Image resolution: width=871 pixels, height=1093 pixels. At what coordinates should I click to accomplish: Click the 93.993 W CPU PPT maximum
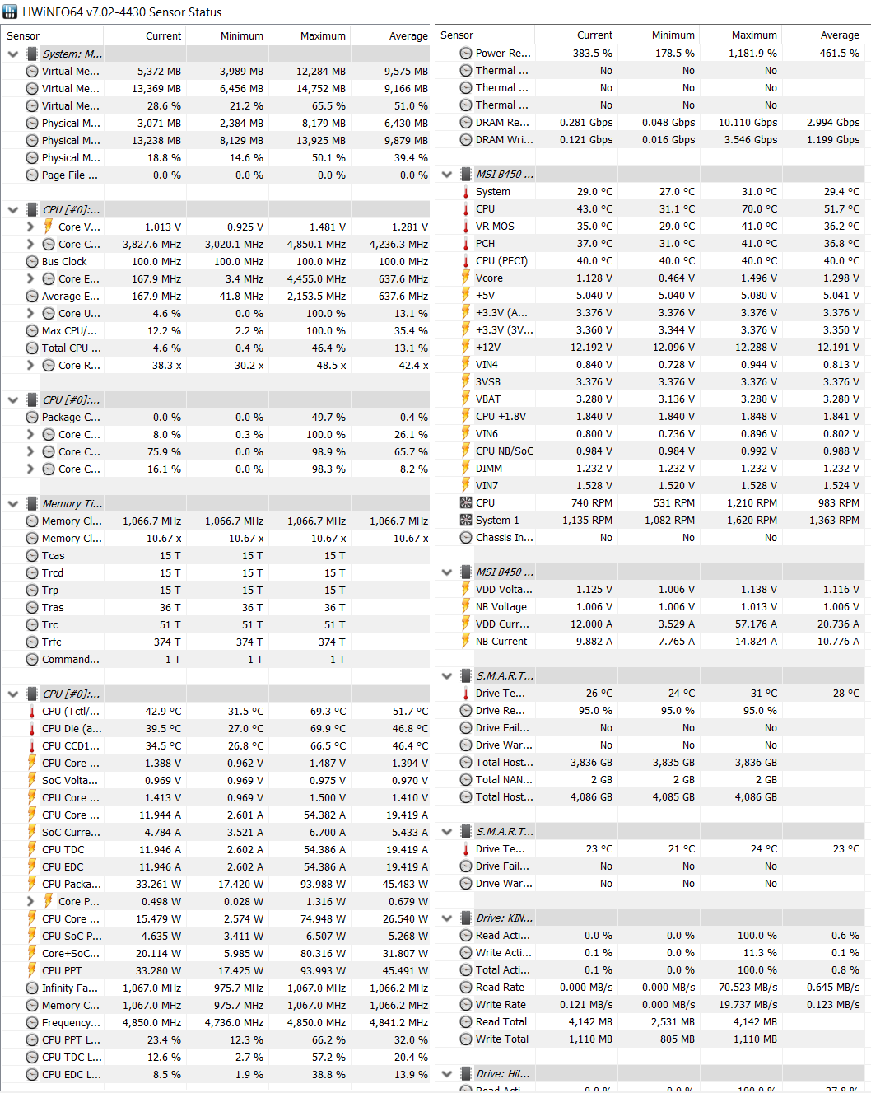coord(323,970)
